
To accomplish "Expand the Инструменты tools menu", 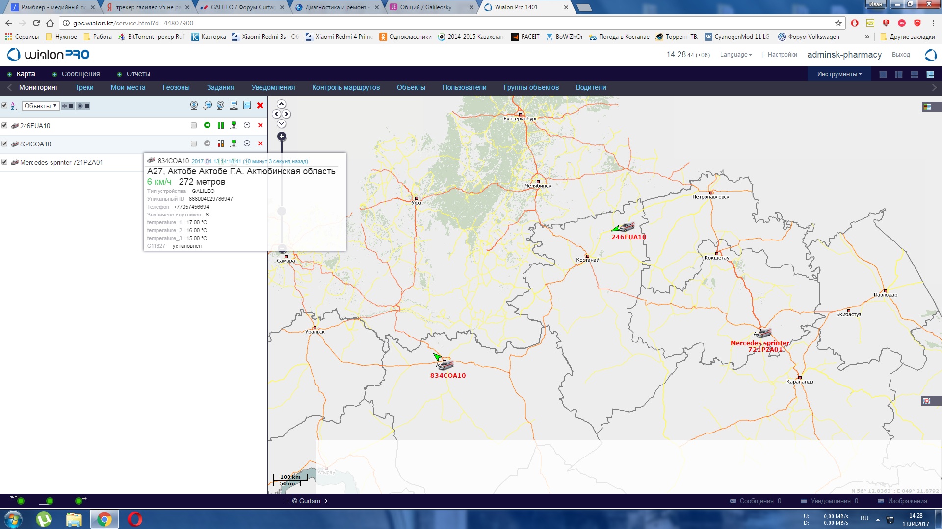I will tap(839, 74).
